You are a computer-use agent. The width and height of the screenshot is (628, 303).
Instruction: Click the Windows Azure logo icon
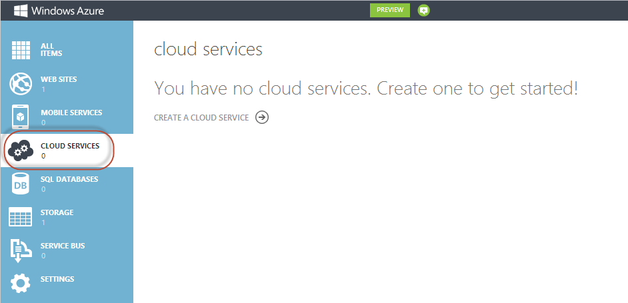pos(21,11)
